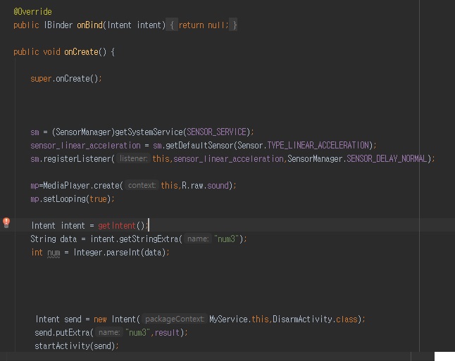Image resolution: width=455 pixels, height=361 pixels.
Task: Click the 'listener:' parameter hint
Action: [x=133, y=158]
